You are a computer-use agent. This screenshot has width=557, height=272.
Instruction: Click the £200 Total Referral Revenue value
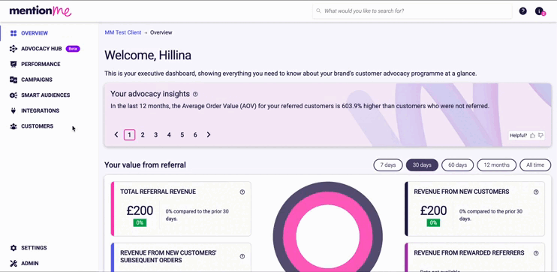140,211
